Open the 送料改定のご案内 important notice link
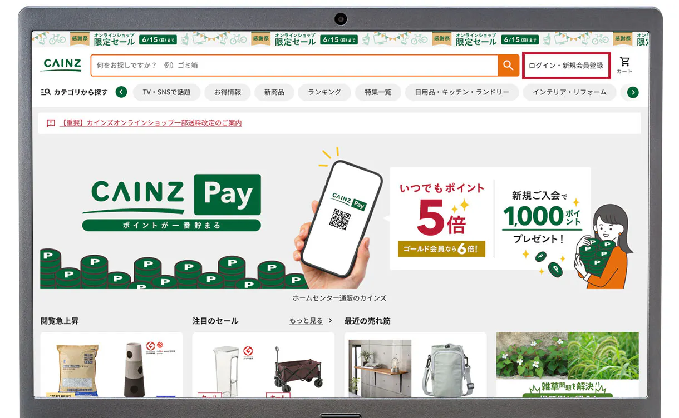This screenshot has height=418, width=679. point(151,123)
